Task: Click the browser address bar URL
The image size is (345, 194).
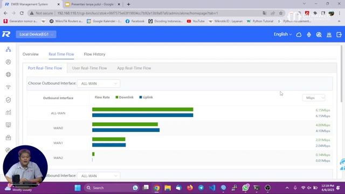Action: (137, 13)
